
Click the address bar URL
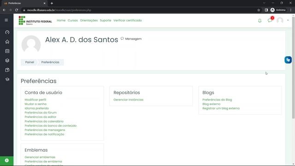click(x=59, y=10)
